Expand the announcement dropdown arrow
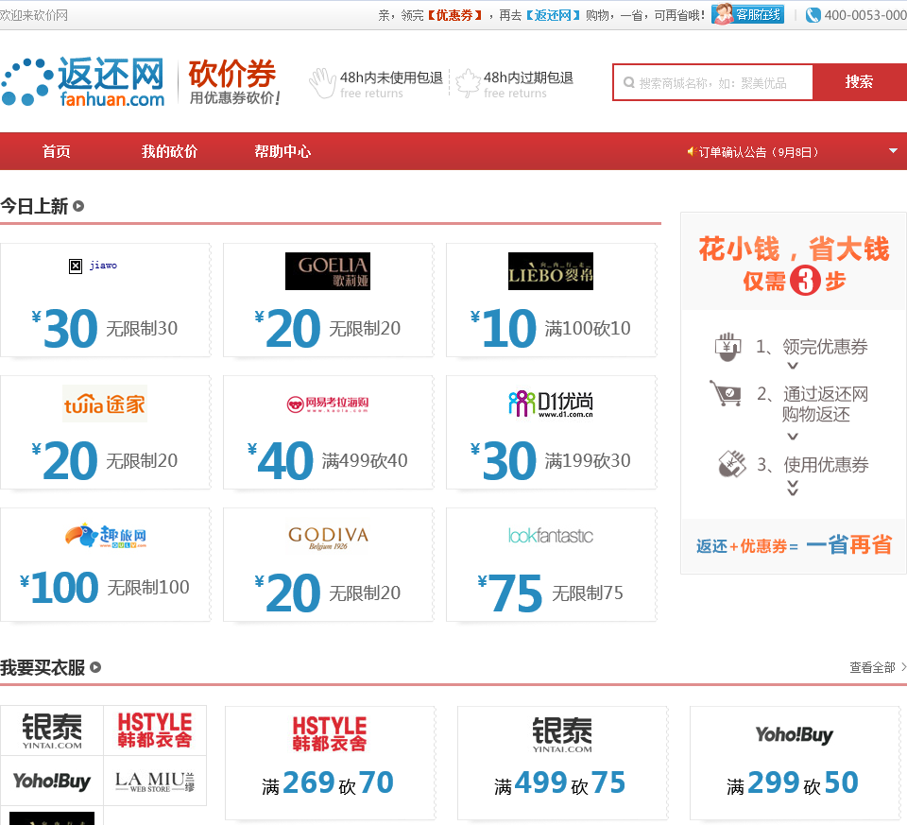Viewport: 907px width, 825px height. coord(893,151)
